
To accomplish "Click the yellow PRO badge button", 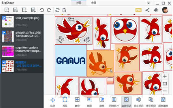I will click(x=138, y=10).
